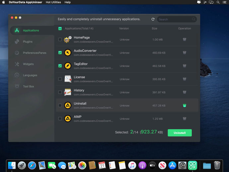This screenshot has width=229, height=172.
Task: Click the trash icon for AudioConverter
Action: point(185,52)
